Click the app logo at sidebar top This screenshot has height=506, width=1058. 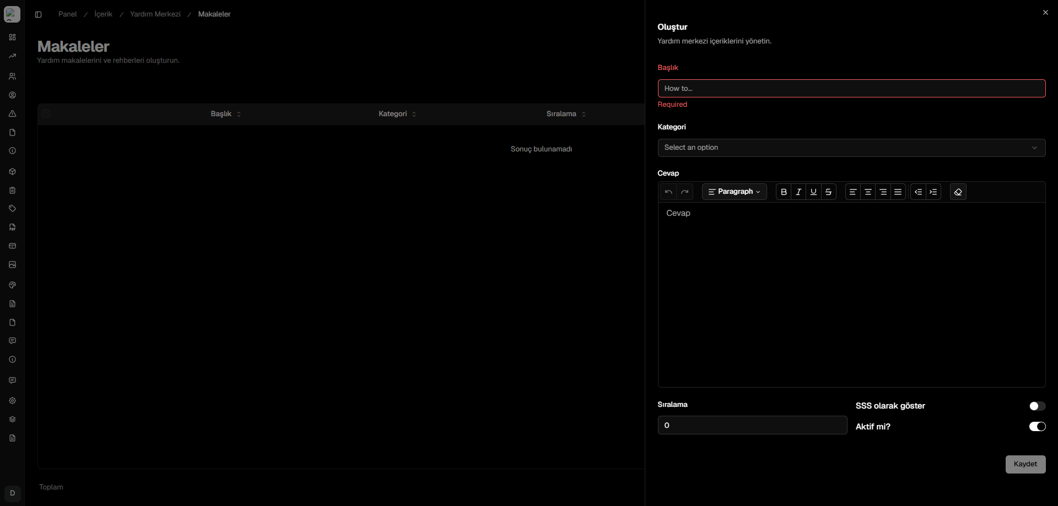[x=12, y=14]
